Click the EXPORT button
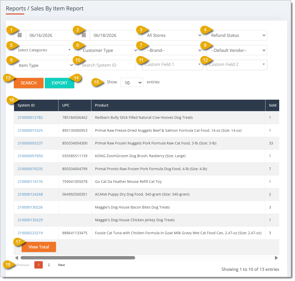 coord(60,83)
